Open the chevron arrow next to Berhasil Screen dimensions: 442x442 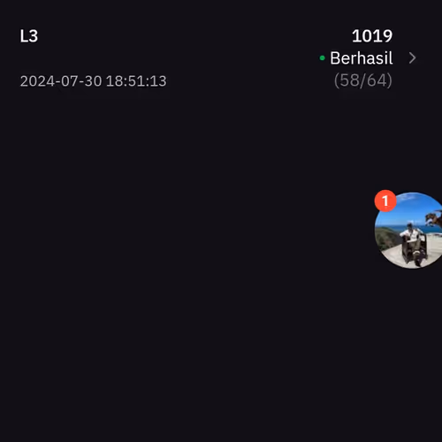point(413,58)
